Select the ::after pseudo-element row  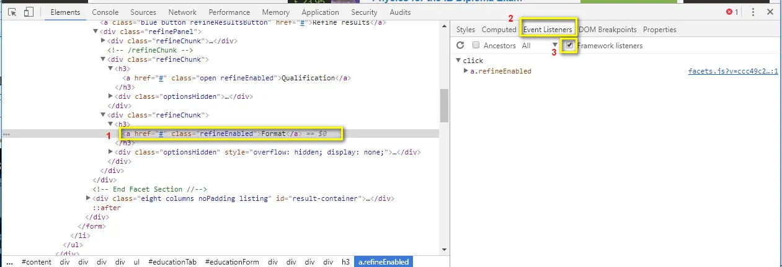click(107, 208)
